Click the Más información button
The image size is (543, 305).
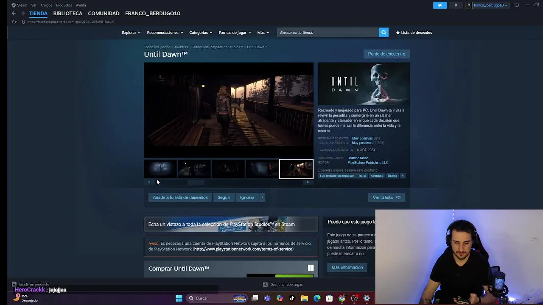[347, 267]
